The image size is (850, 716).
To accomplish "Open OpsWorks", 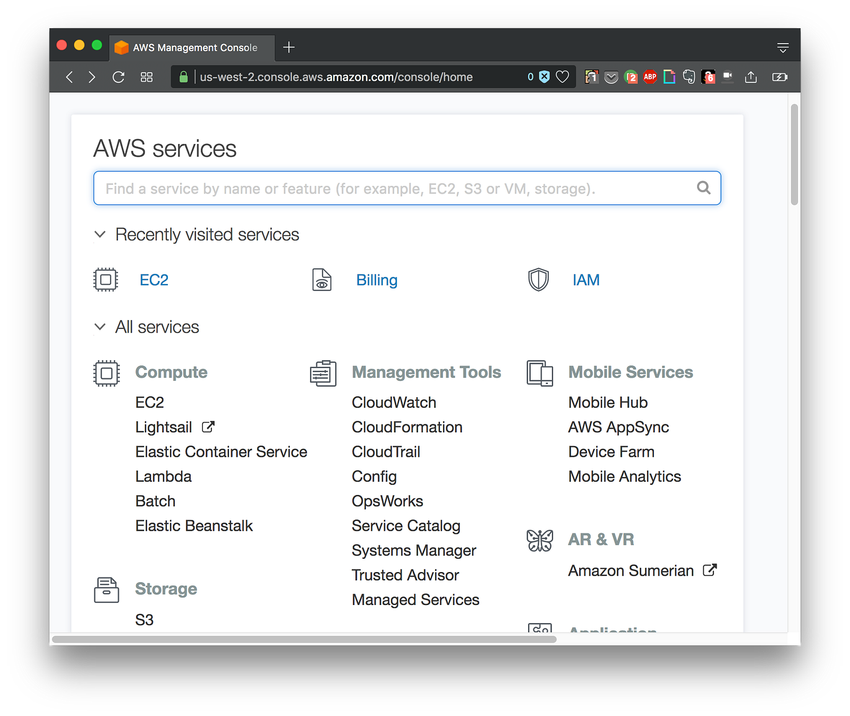I will coord(388,501).
